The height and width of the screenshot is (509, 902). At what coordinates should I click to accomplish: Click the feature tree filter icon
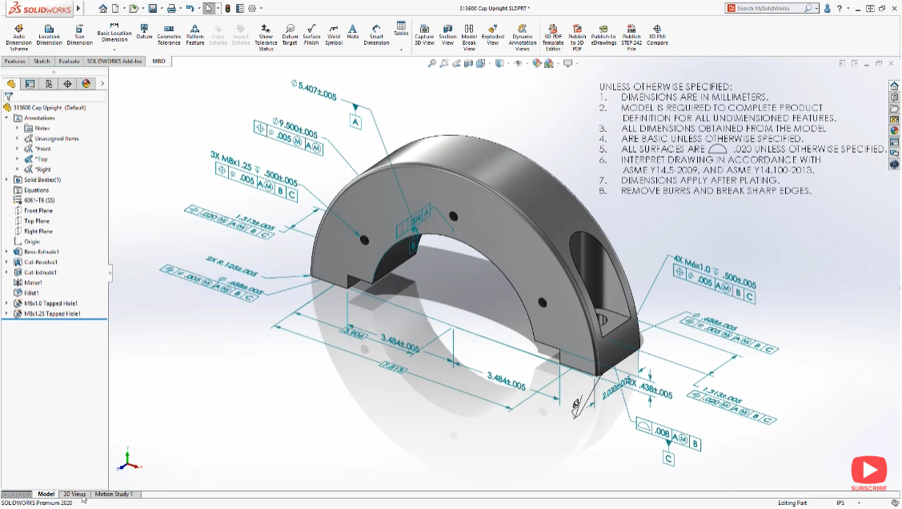pos(9,97)
